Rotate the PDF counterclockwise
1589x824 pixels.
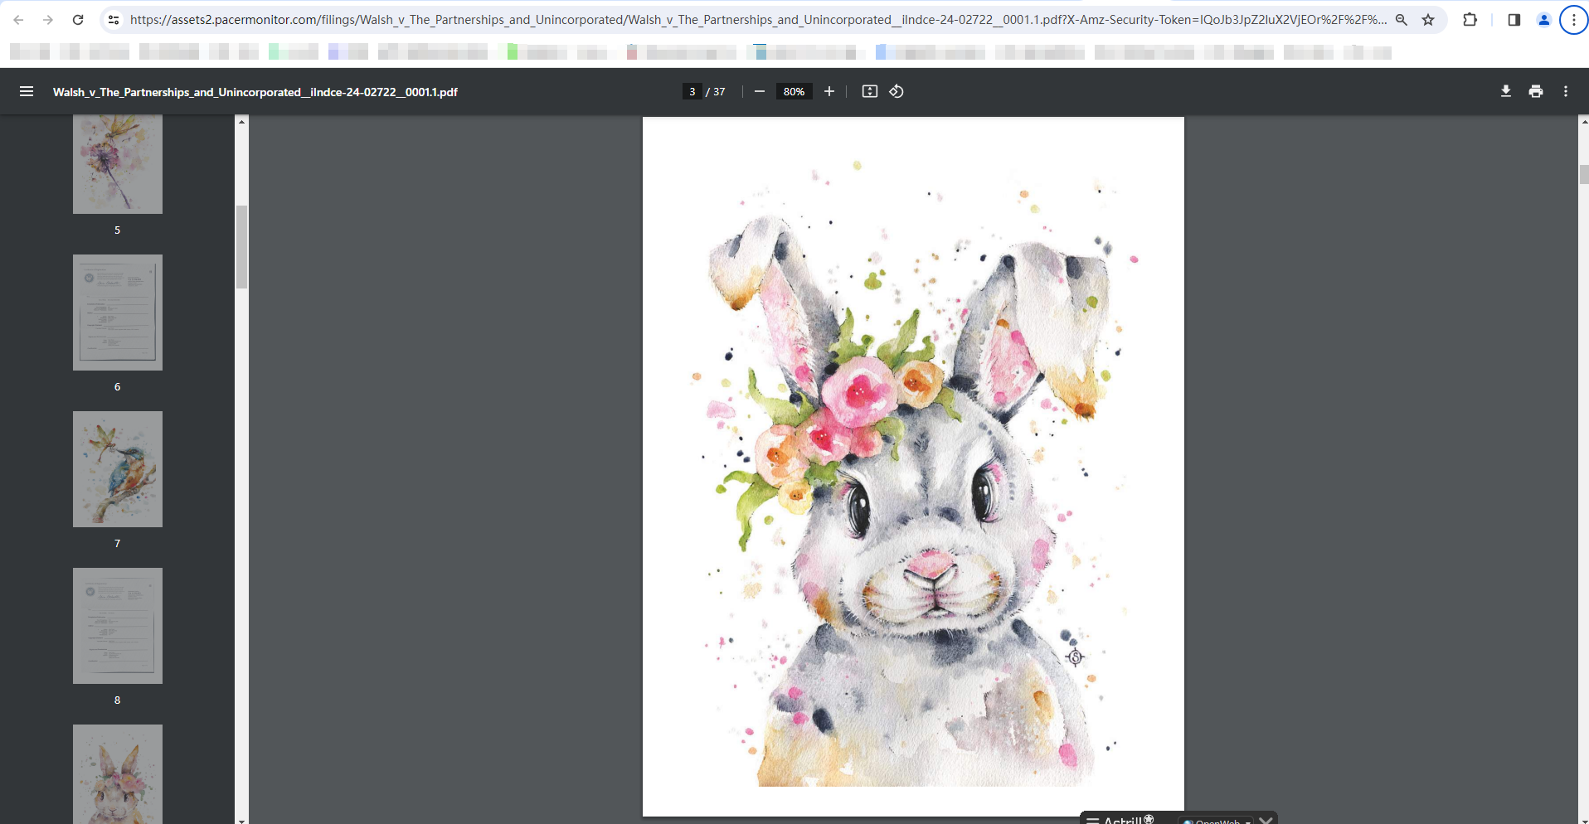tap(897, 91)
